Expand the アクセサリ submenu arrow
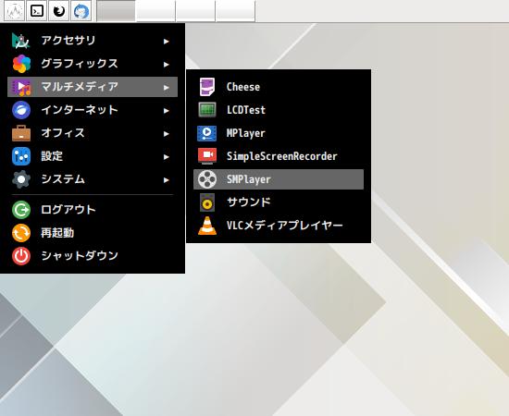 click(167, 42)
